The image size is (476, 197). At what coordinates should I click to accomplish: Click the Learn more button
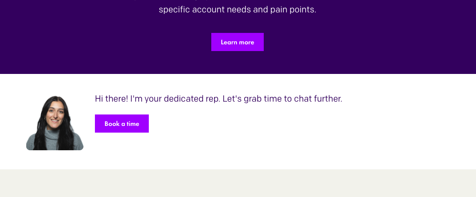(238, 42)
